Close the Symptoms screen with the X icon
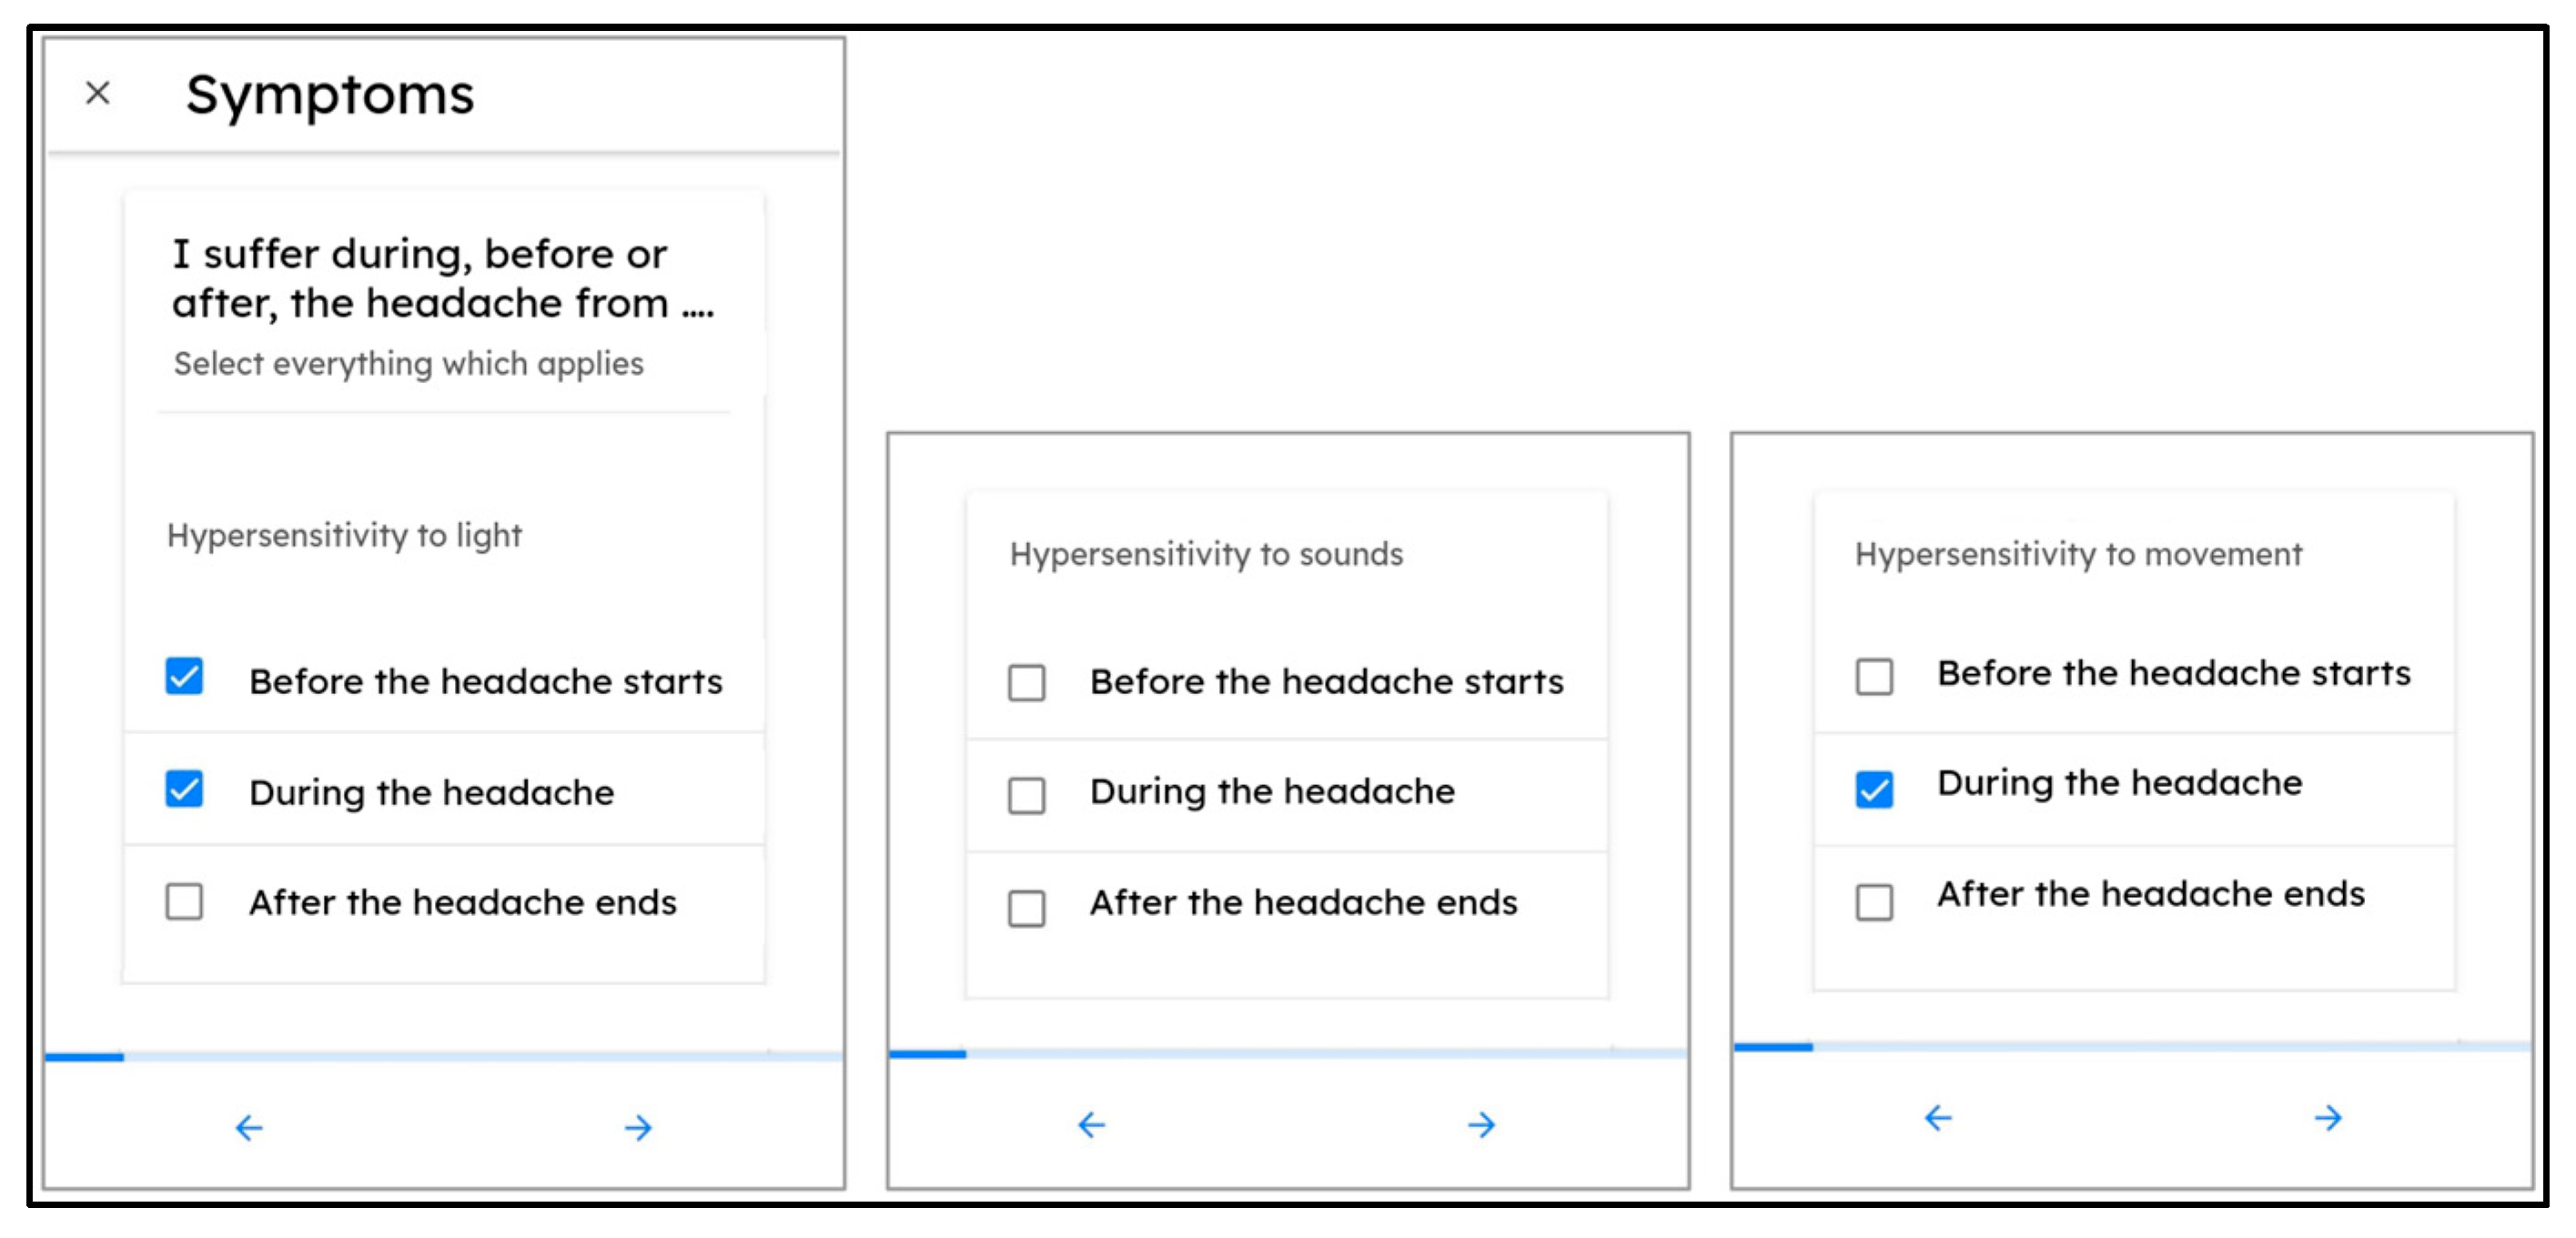The image size is (2576, 1238). (x=97, y=93)
